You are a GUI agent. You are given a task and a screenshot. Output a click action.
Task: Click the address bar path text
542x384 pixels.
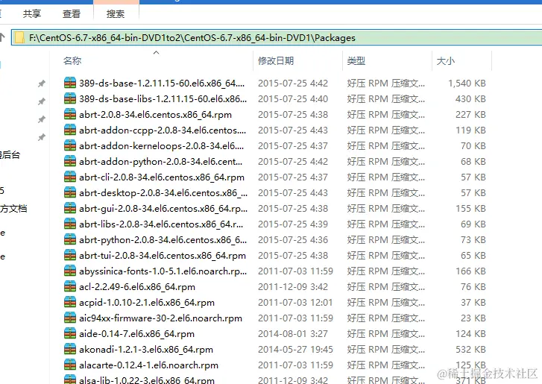pyautogui.click(x=192, y=38)
